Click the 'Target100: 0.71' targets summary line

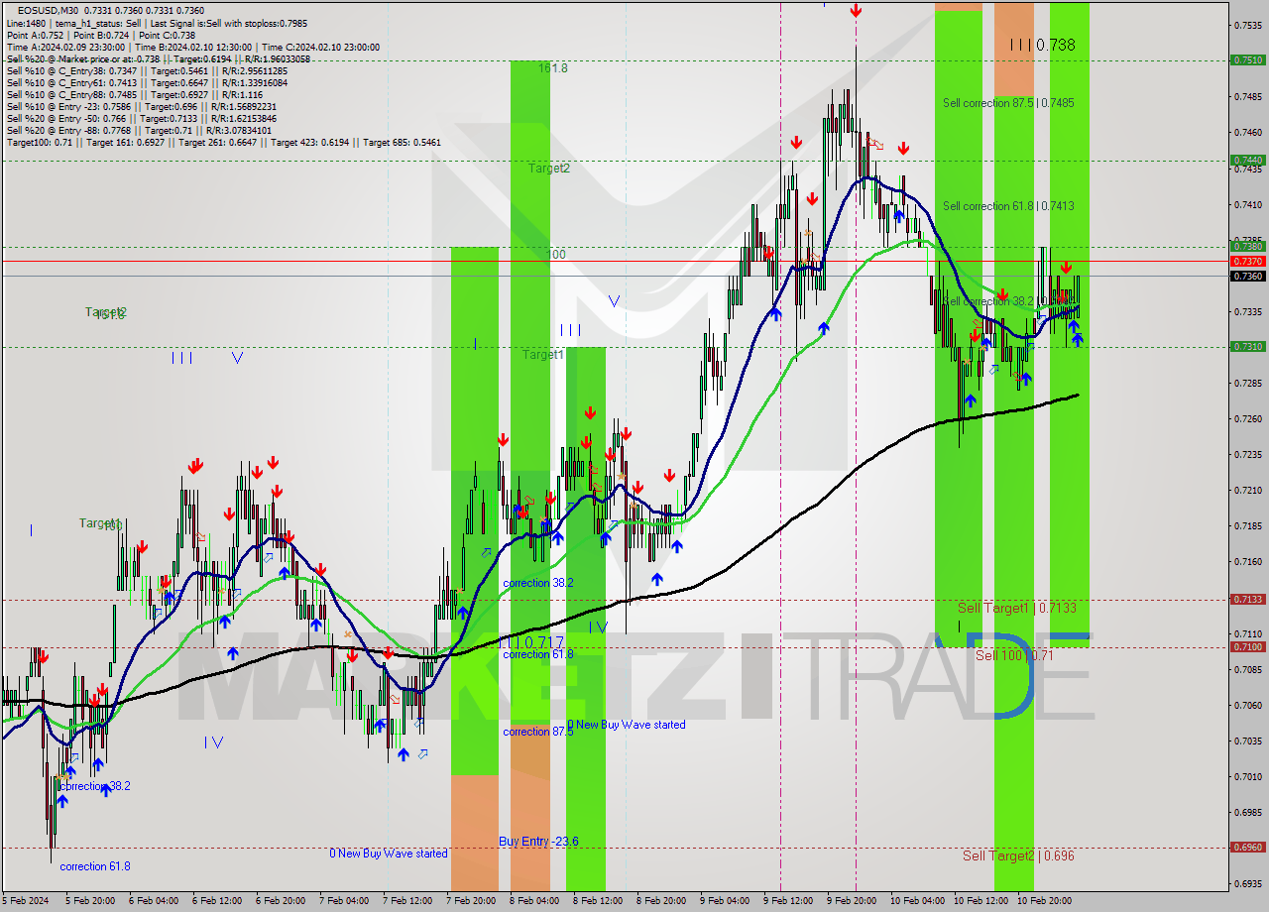(224, 143)
